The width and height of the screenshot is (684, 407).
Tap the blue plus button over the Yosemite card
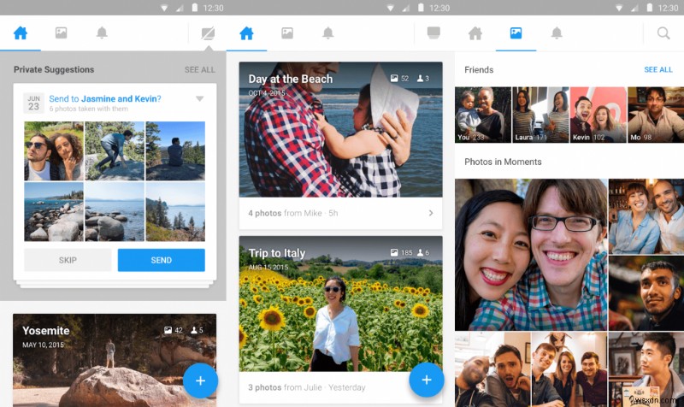[200, 380]
